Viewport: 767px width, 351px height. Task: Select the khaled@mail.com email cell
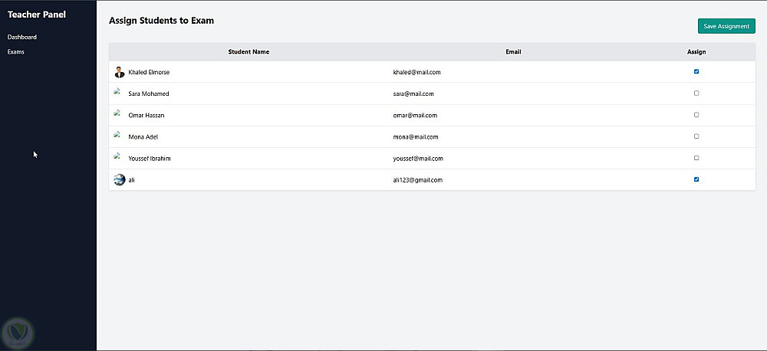coord(416,72)
